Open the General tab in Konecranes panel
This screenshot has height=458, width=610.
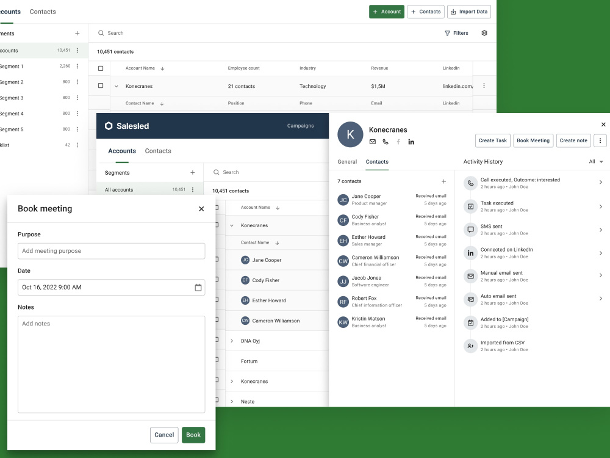pyautogui.click(x=347, y=162)
